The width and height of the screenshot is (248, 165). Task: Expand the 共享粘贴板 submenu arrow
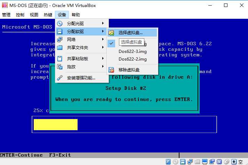103,58
